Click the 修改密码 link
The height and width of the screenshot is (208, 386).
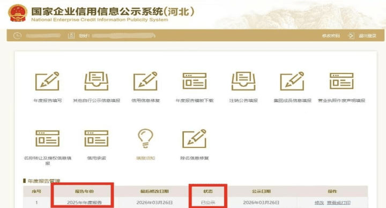click(x=331, y=36)
